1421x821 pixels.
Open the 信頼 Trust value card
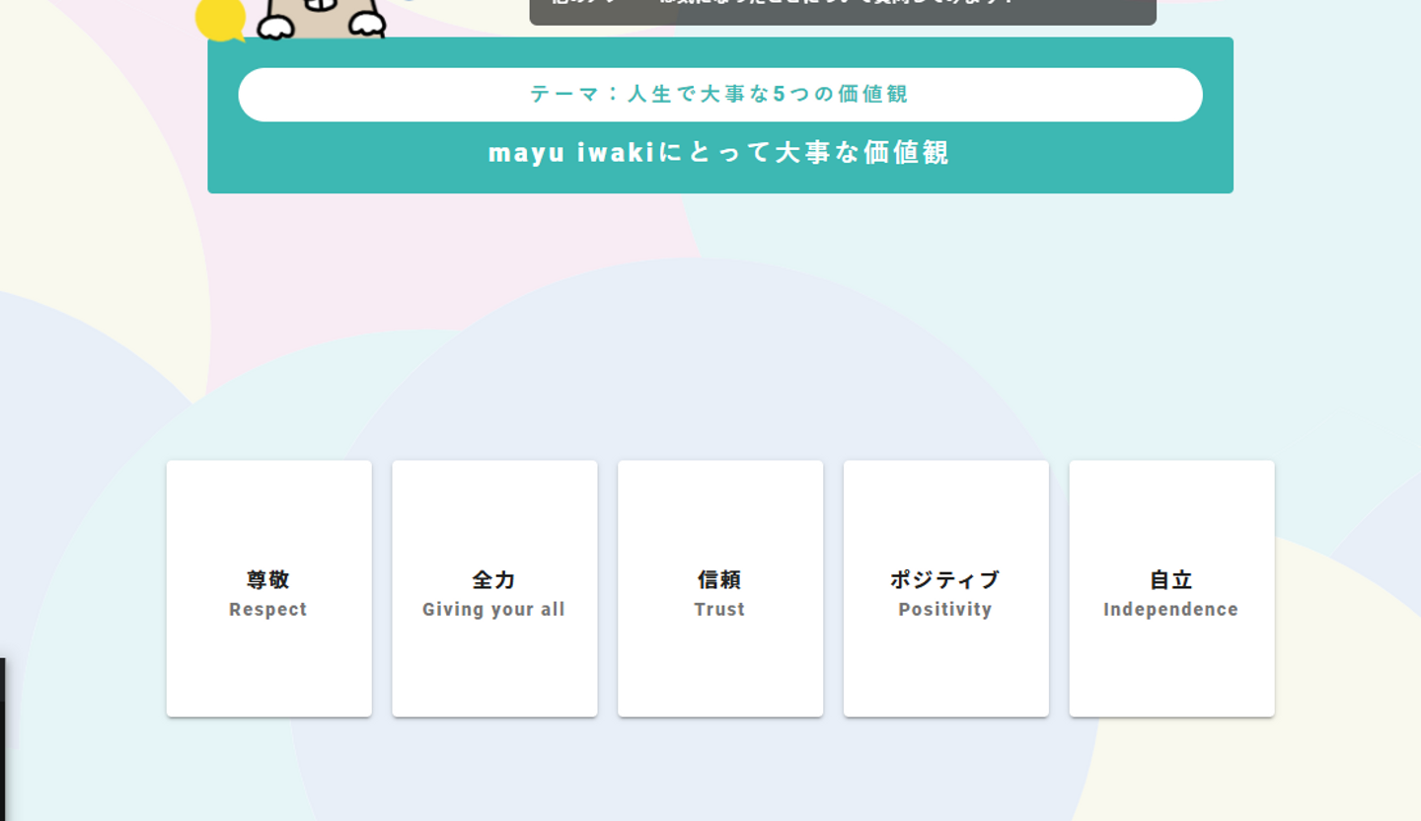[720, 588]
